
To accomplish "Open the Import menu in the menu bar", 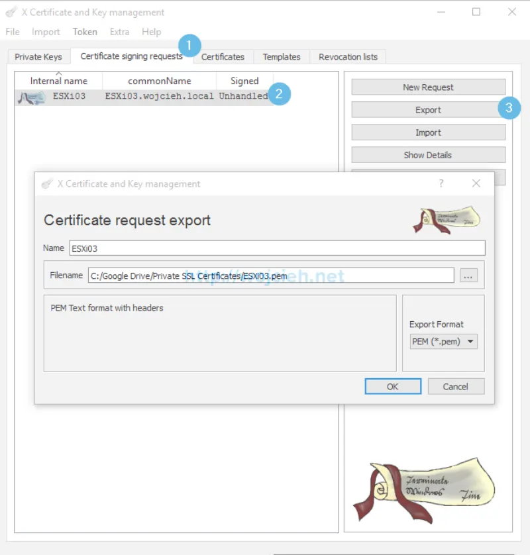I will click(46, 31).
